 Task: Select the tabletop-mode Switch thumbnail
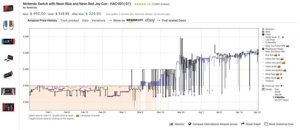click(8, 58)
